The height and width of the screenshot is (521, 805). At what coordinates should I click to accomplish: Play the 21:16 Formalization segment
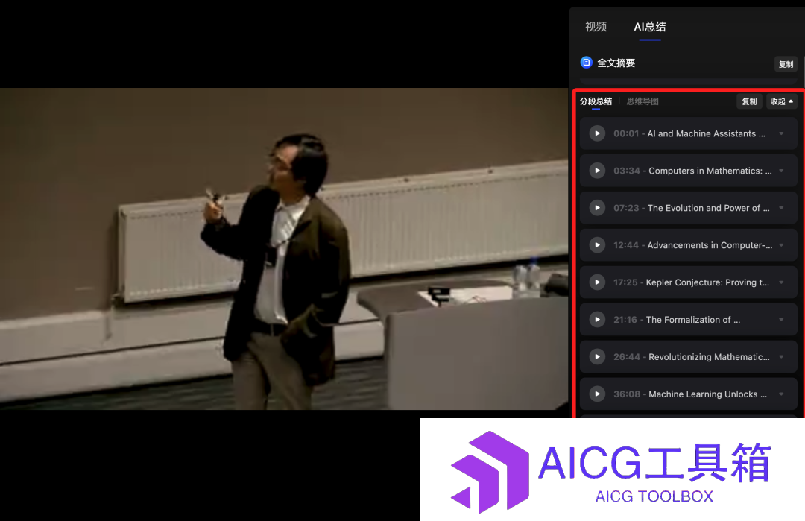click(597, 320)
